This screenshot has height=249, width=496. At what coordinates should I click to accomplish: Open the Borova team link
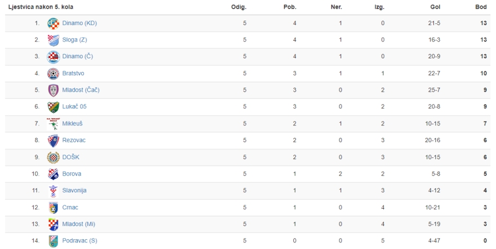point(71,174)
